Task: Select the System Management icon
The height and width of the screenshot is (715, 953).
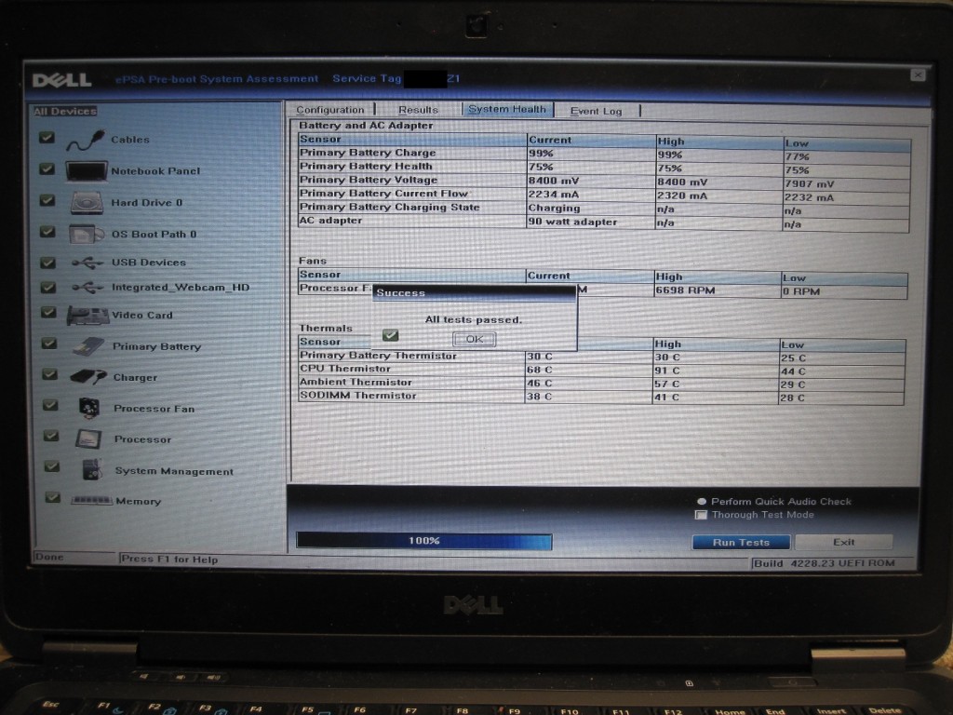Action: point(92,470)
